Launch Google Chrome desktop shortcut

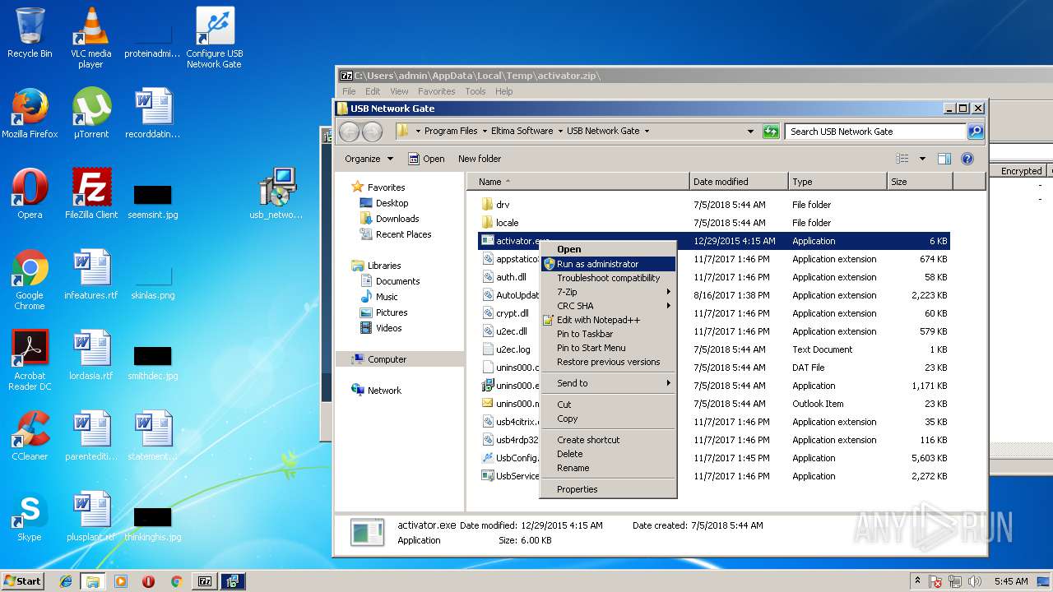pyautogui.click(x=30, y=280)
